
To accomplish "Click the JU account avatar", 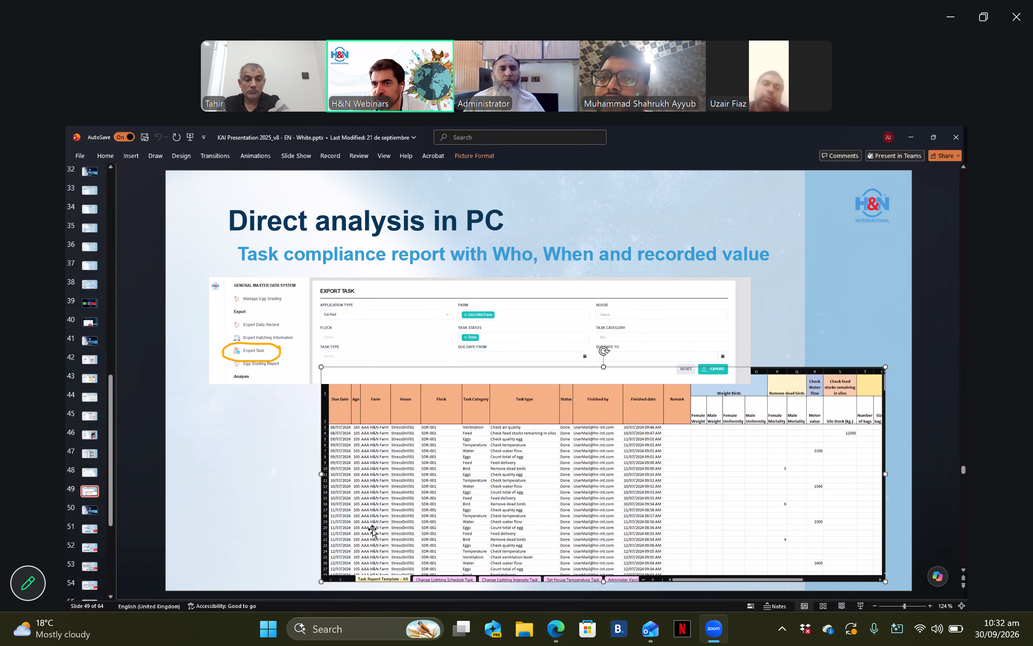I will click(888, 137).
